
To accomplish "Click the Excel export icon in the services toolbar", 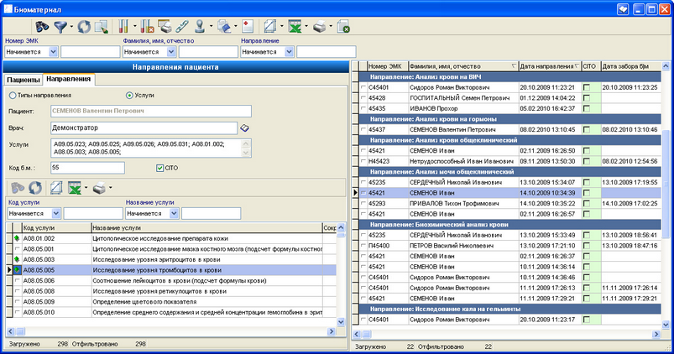I will click(x=75, y=188).
